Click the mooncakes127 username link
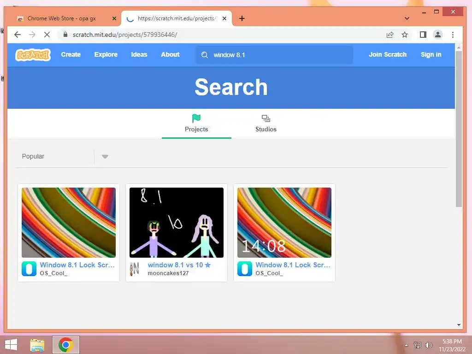The width and height of the screenshot is (472, 354). (168, 273)
